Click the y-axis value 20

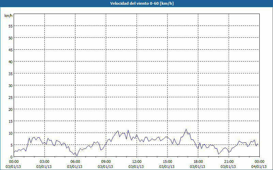pos(11,109)
